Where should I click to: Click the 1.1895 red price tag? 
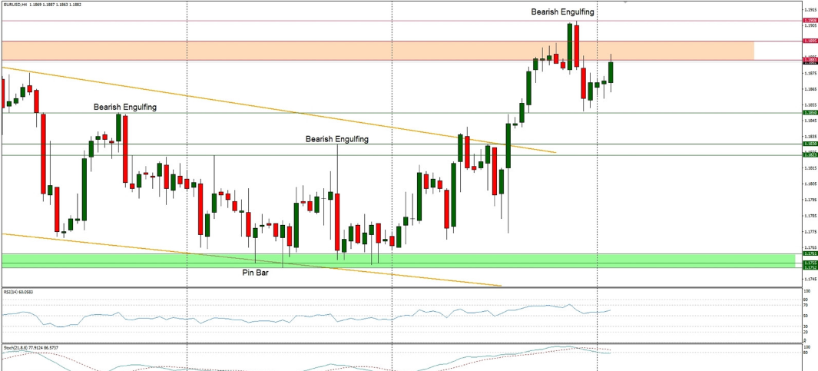(x=809, y=41)
